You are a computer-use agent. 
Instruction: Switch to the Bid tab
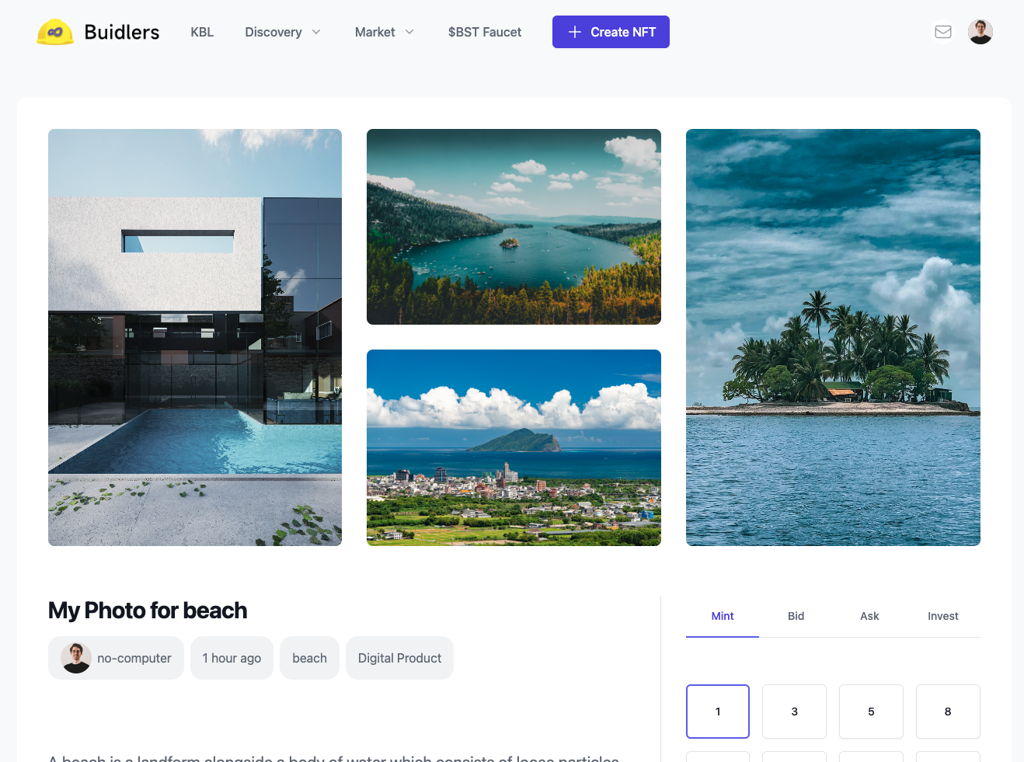796,616
